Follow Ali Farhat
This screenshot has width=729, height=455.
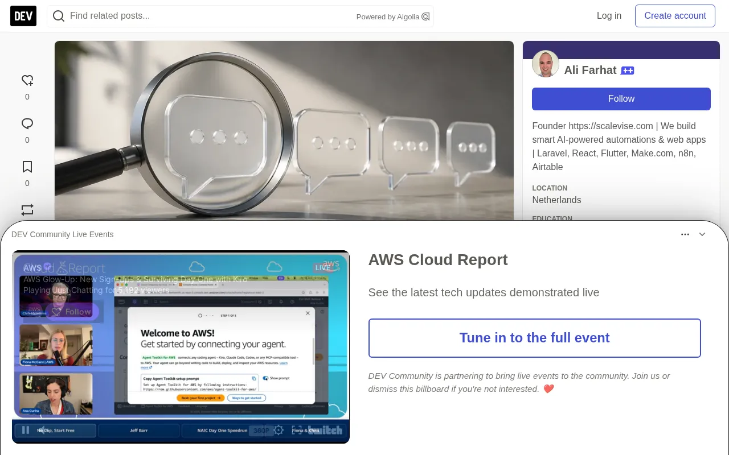(621, 99)
